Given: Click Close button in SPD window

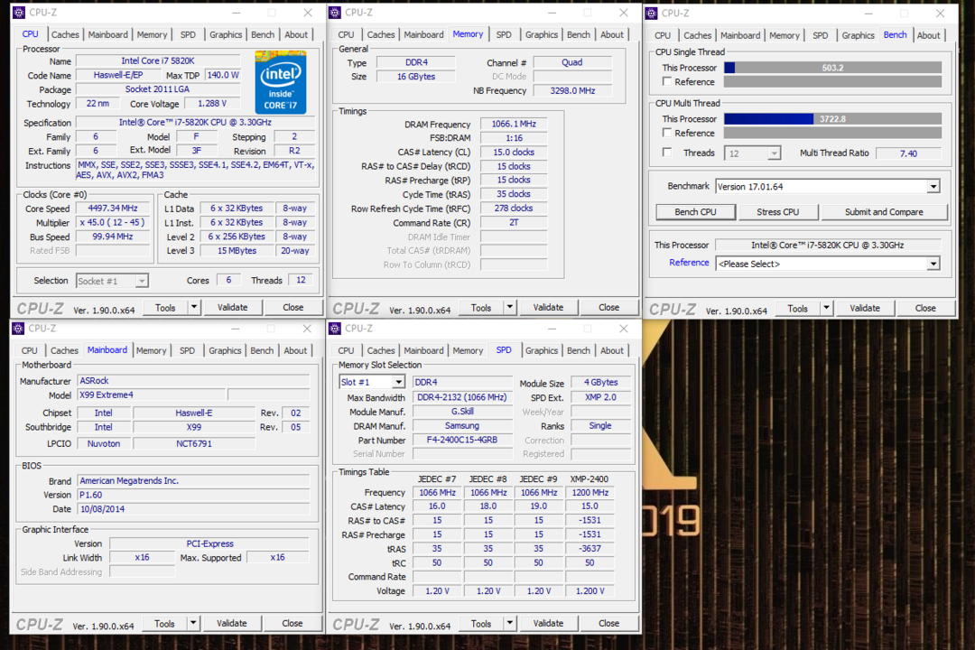Looking at the screenshot, I should tap(608, 623).
